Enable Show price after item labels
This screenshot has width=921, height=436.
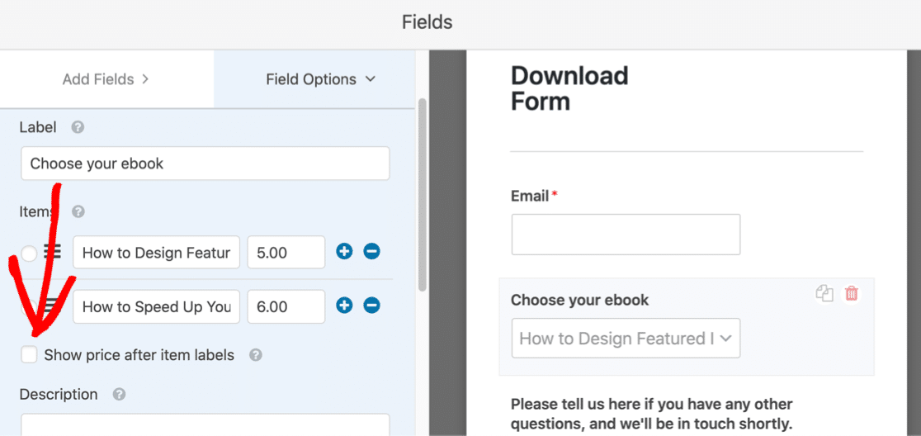(29, 355)
